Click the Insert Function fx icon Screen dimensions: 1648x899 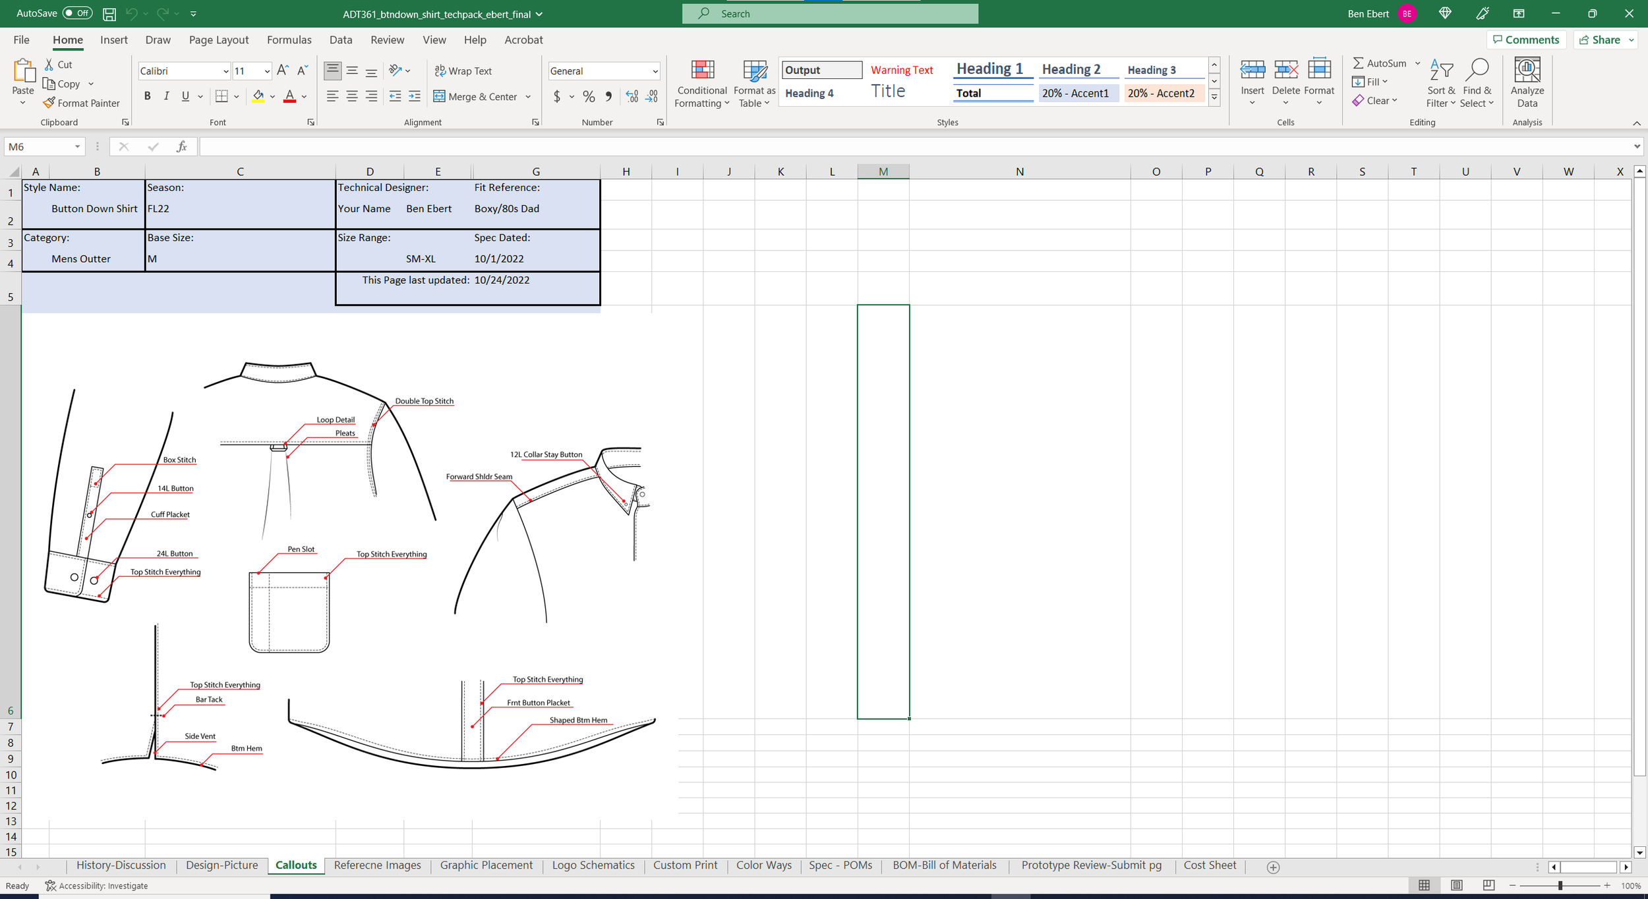click(182, 146)
